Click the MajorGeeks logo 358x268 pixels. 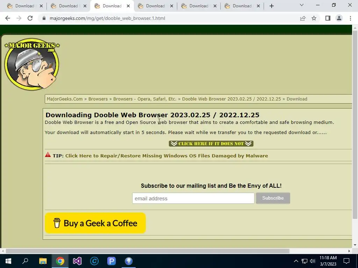[x=32, y=64]
